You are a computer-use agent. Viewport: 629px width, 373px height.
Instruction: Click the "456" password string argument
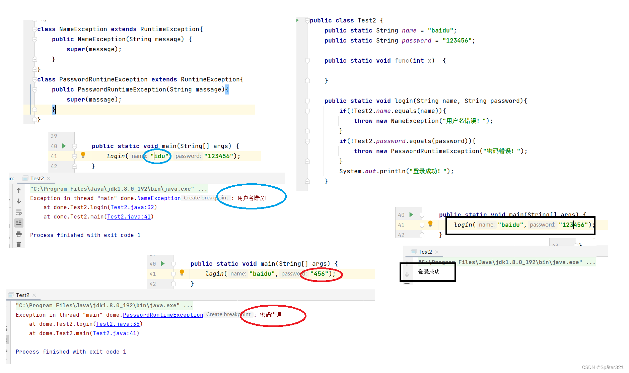[319, 274]
